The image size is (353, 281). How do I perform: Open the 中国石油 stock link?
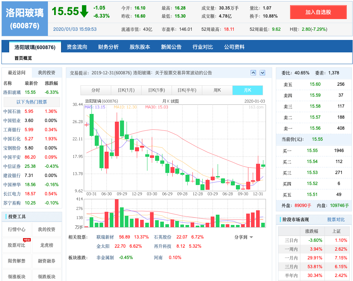point(12,111)
